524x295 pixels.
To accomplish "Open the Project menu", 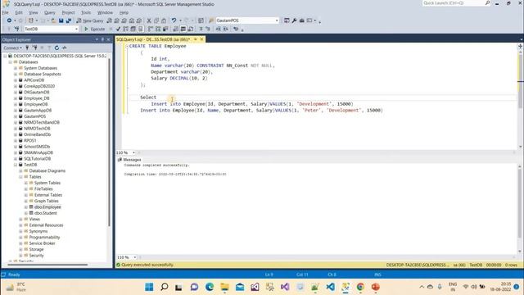I will 69,12.
